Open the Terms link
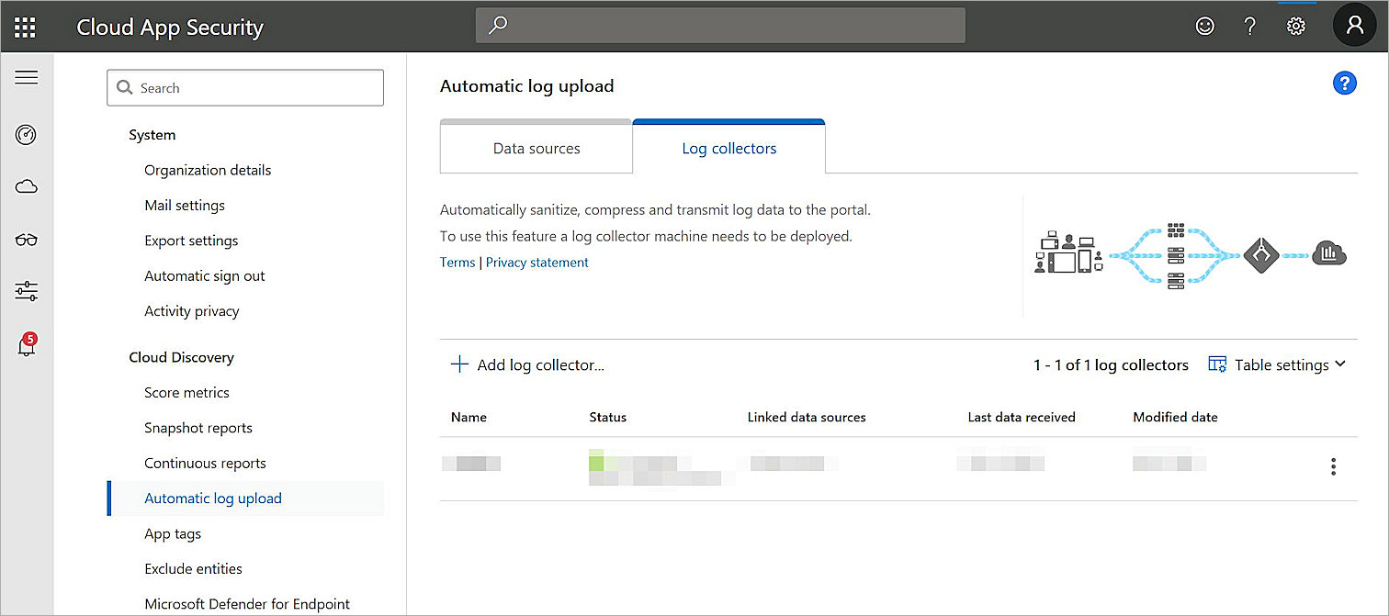The height and width of the screenshot is (616, 1389). pos(457,263)
